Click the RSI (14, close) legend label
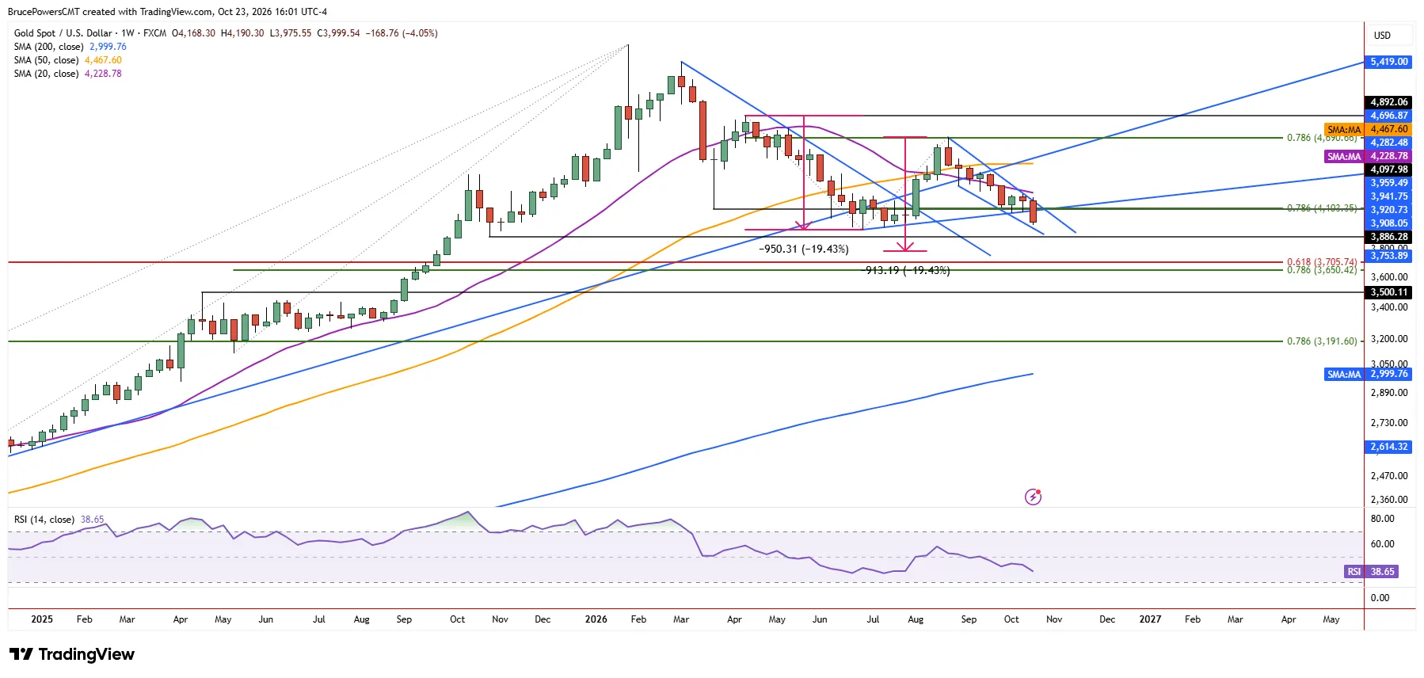Image resolution: width=1424 pixels, height=678 pixels. tap(44, 520)
